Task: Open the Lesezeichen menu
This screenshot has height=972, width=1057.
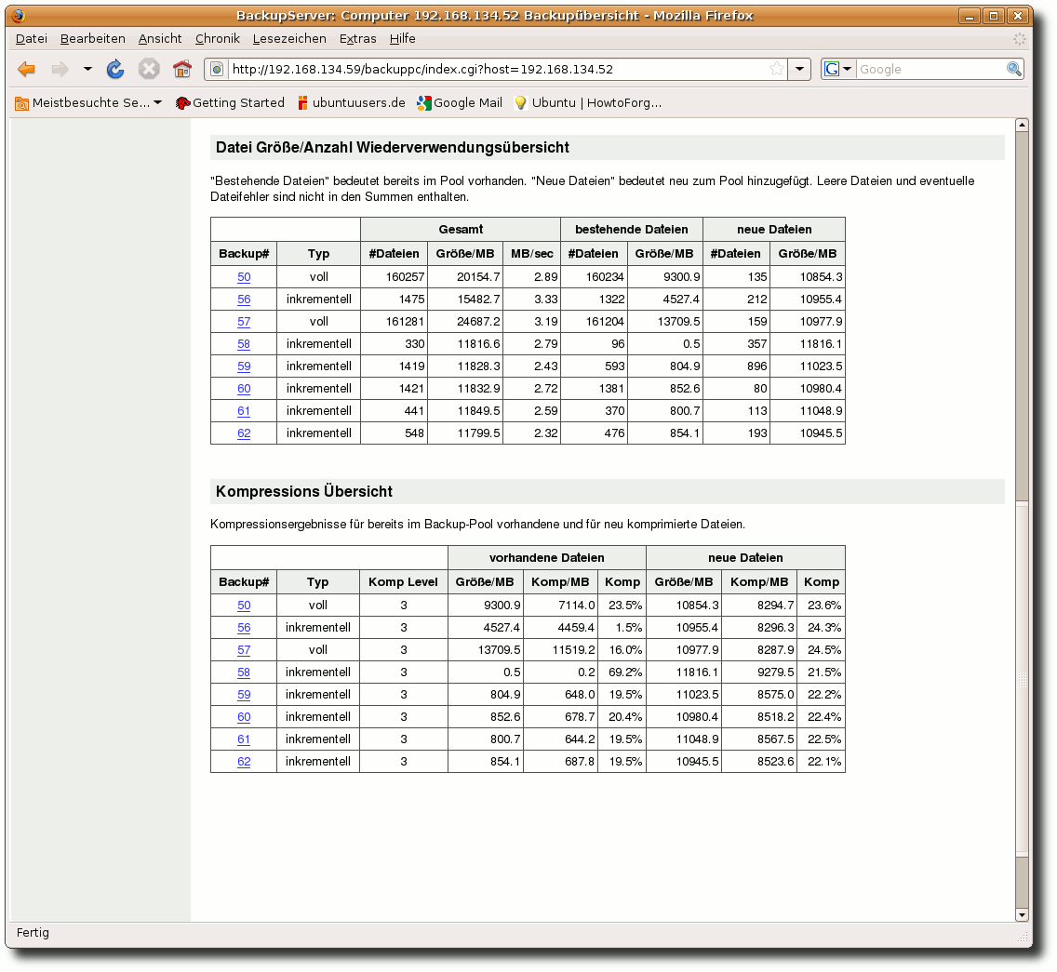Action: click(x=289, y=38)
